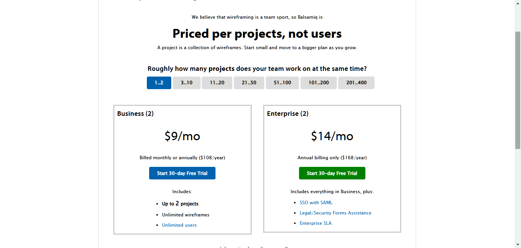The image size is (521, 248).
Task: Select the 1..2 projects option
Action: pyautogui.click(x=159, y=83)
